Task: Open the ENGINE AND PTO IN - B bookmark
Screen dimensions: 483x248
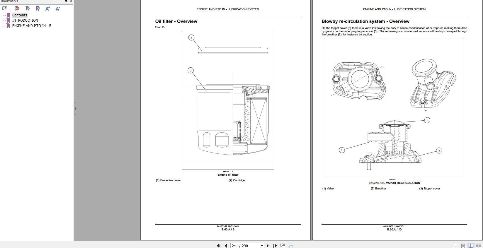Action: click(x=32, y=26)
